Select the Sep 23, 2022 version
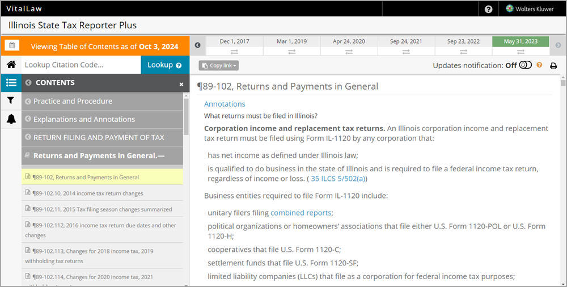The width and height of the screenshot is (567, 287). pyautogui.click(x=464, y=41)
